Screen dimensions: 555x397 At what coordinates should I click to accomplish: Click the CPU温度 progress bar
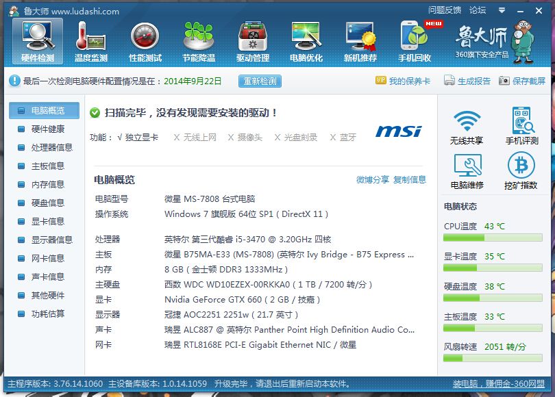click(493, 238)
